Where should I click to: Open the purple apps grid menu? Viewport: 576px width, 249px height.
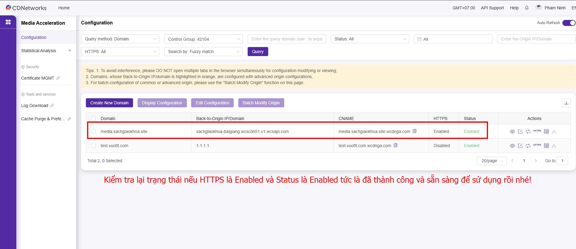click(x=8, y=22)
